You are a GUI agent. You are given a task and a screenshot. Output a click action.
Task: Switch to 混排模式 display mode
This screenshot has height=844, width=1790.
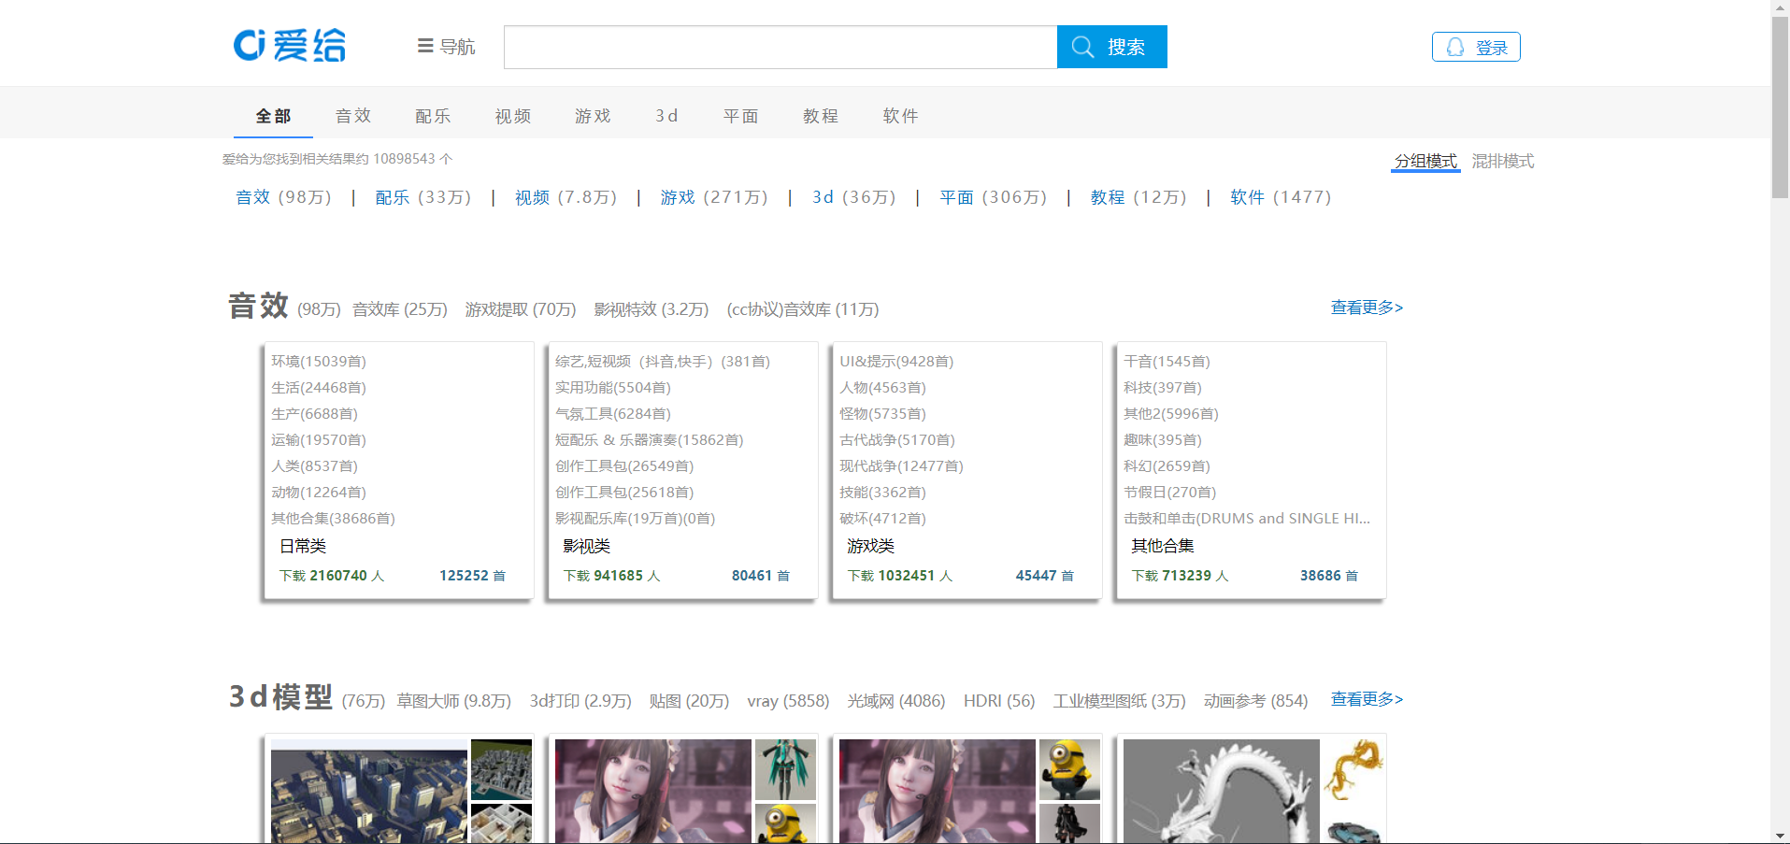tap(1502, 161)
